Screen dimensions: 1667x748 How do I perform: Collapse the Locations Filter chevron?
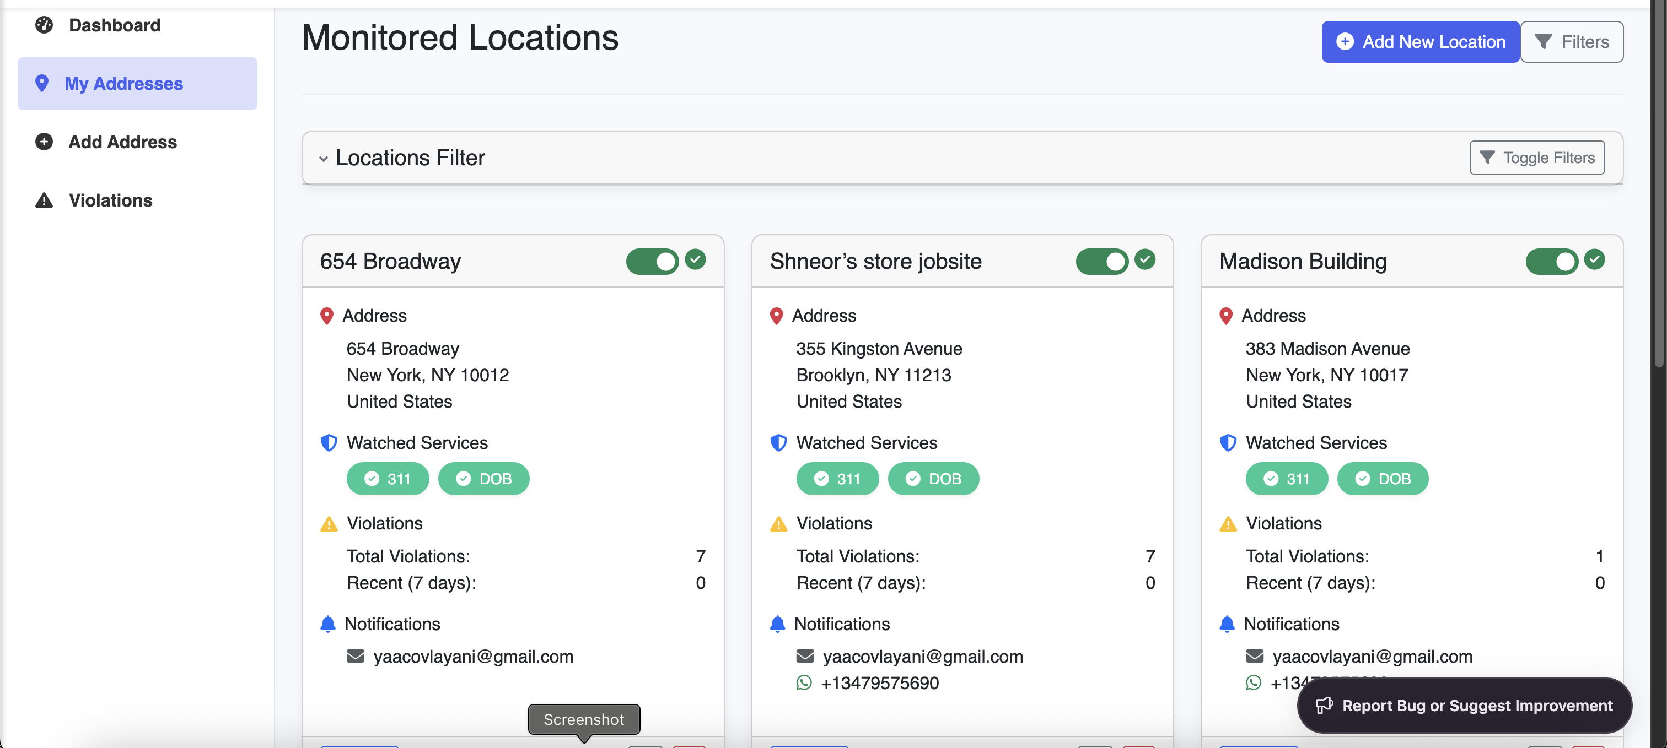pos(323,159)
